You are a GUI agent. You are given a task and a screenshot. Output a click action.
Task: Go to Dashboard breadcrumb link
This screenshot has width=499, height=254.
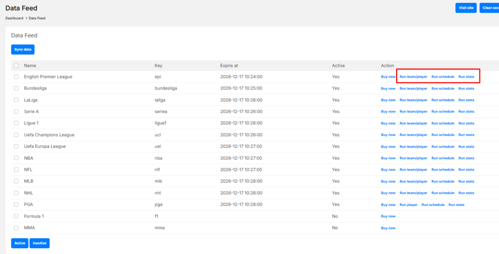coord(14,18)
